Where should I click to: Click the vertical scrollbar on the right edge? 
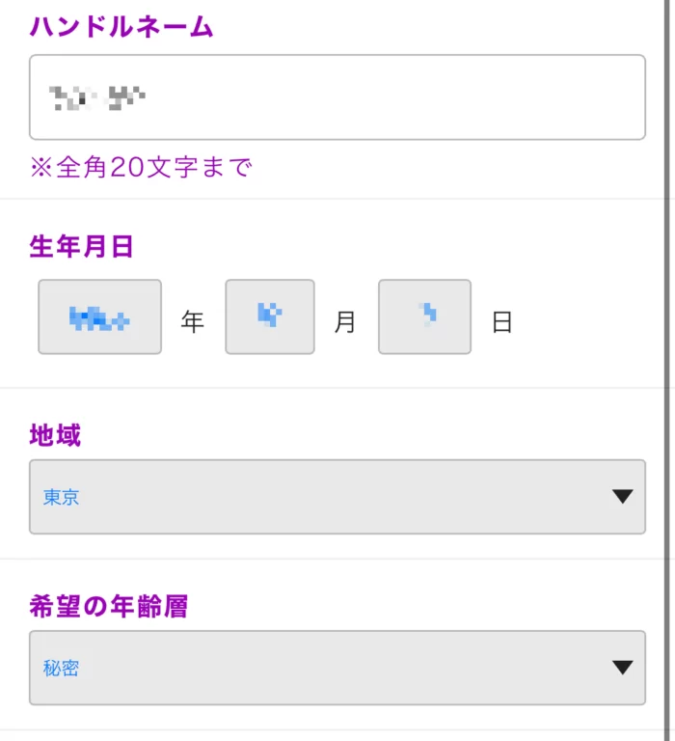666,370
